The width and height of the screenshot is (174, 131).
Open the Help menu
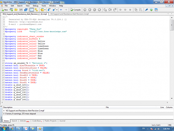point(61,6)
